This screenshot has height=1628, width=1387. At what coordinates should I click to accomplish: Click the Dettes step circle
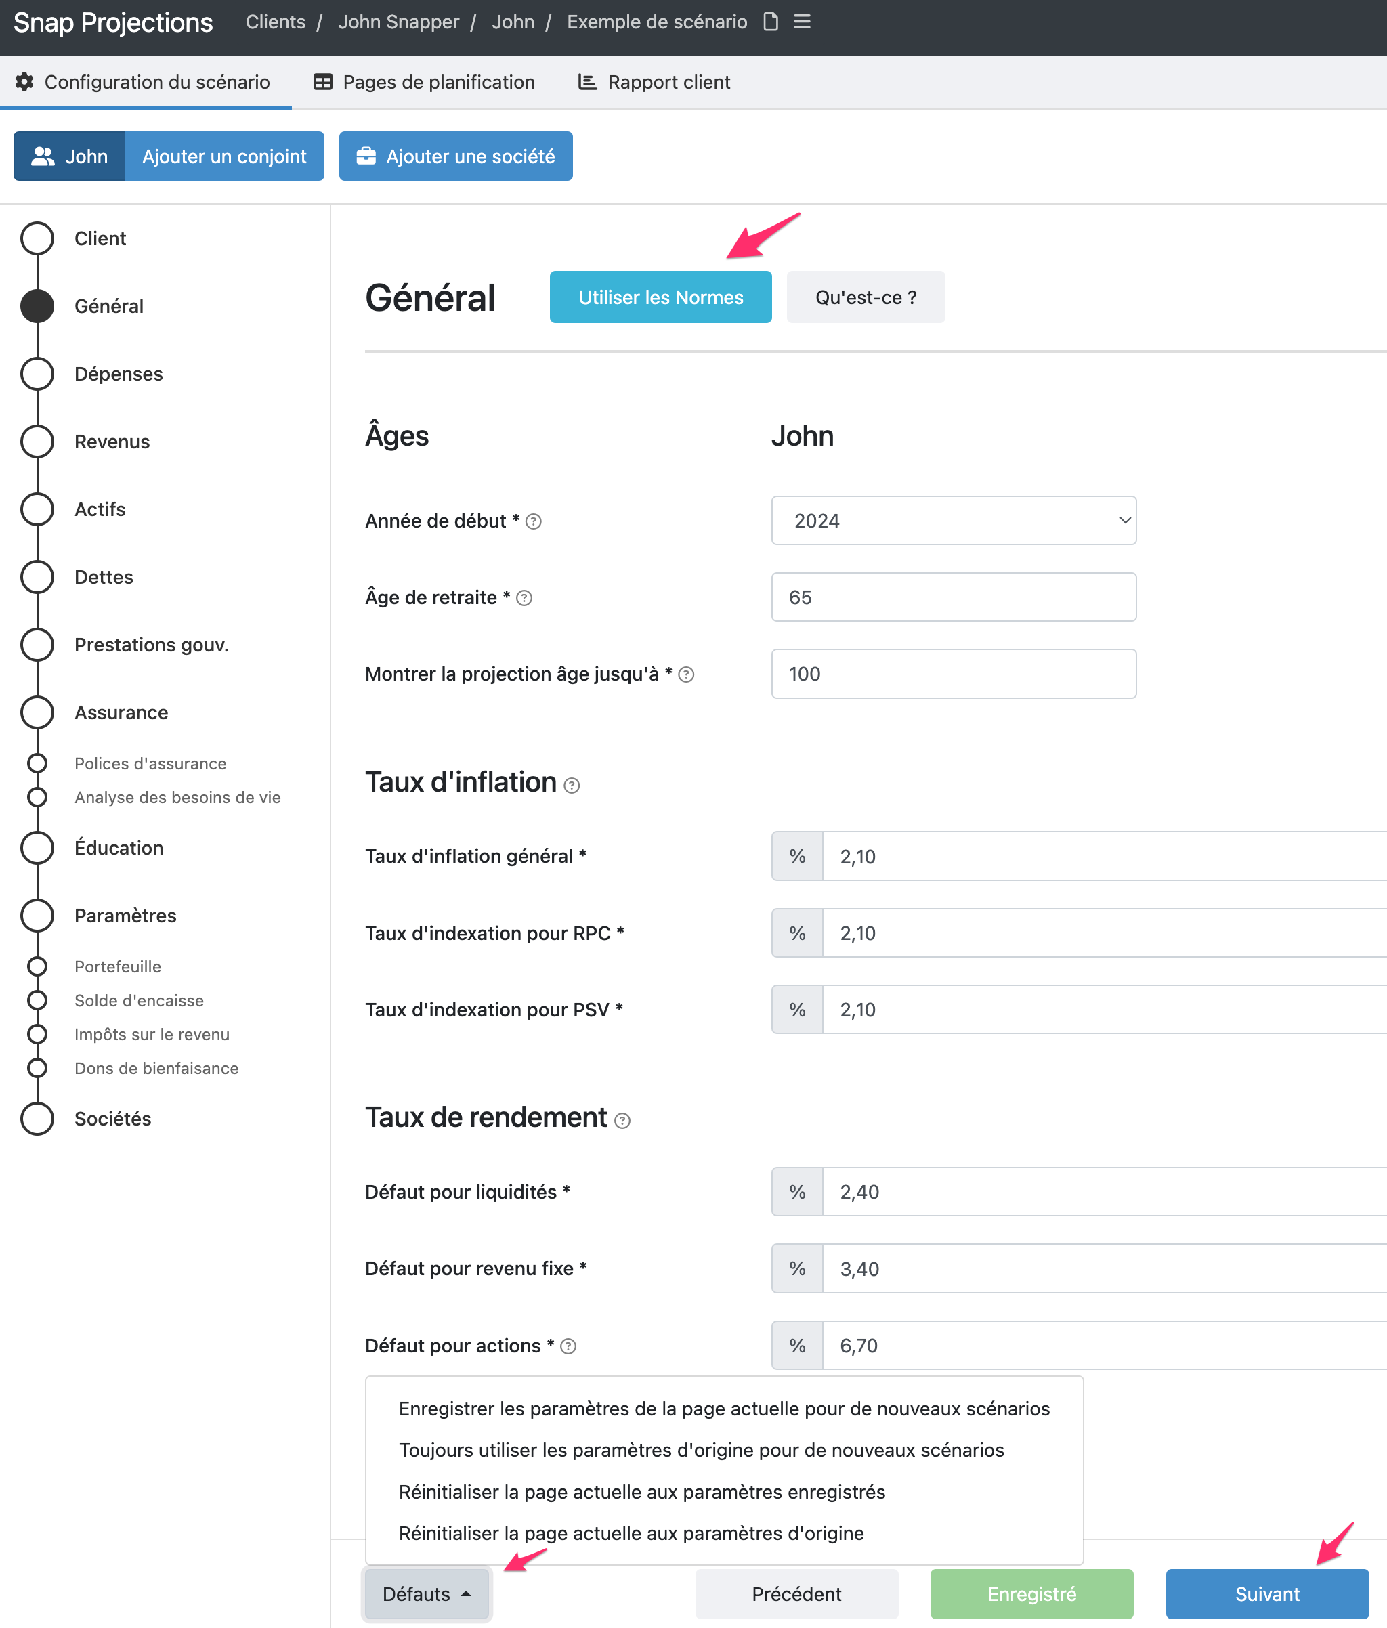click(x=37, y=577)
